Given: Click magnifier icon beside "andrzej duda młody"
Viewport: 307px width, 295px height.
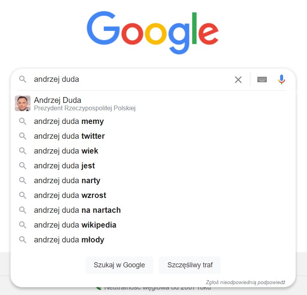Looking at the screenshot, I should (x=23, y=240).
